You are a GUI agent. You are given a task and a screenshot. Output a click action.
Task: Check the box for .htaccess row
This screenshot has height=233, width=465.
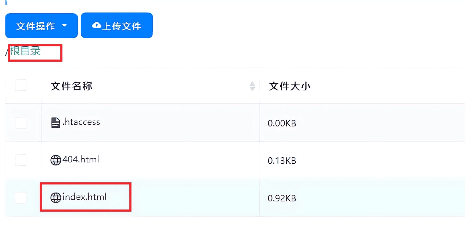coord(21,123)
